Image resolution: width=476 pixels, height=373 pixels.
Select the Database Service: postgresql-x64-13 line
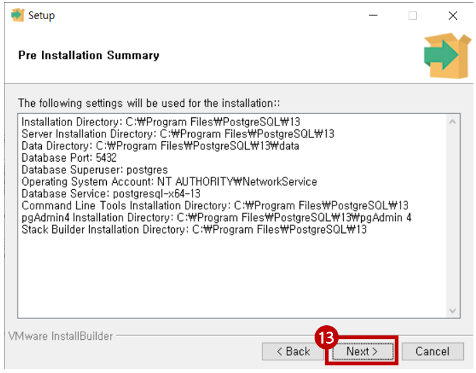111,194
